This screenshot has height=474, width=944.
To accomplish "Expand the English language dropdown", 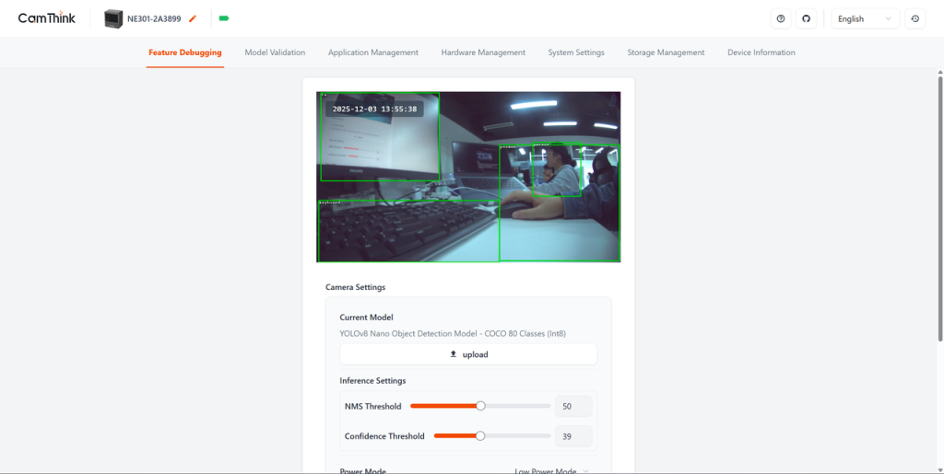I will pyautogui.click(x=865, y=18).
